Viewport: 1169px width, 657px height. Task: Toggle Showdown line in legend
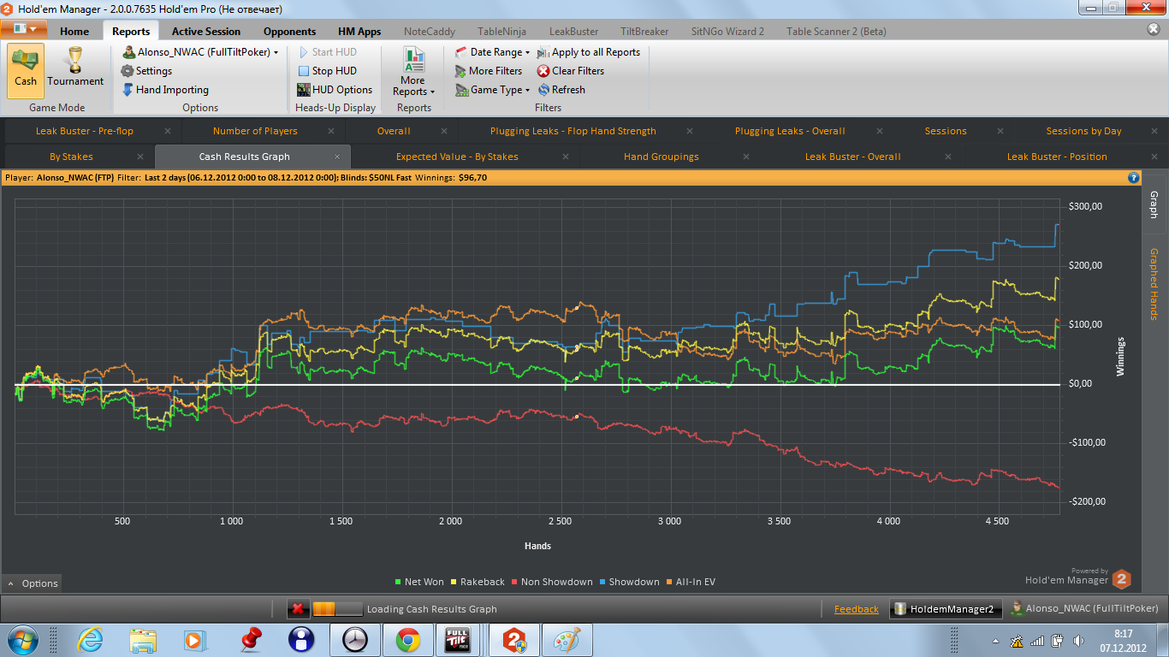pos(629,582)
